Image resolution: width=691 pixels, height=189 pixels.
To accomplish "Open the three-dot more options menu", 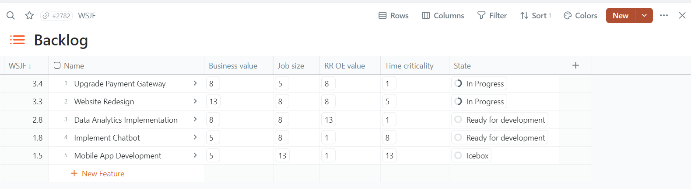I will pyautogui.click(x=664, y=16).
